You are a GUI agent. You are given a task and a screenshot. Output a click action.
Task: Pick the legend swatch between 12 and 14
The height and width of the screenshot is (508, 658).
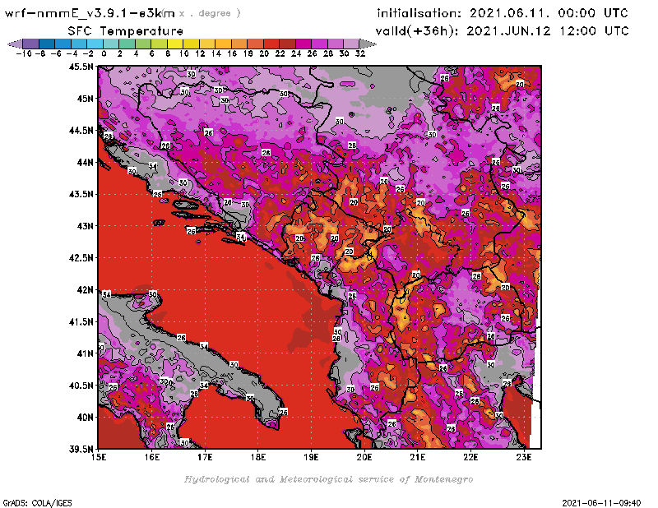coord(207,44)
